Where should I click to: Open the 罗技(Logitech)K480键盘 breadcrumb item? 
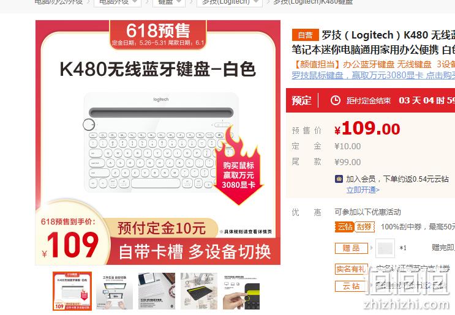(313, 2)
